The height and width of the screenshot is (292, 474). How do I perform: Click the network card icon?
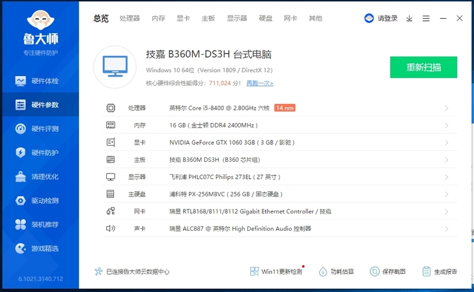coord(111,211)
